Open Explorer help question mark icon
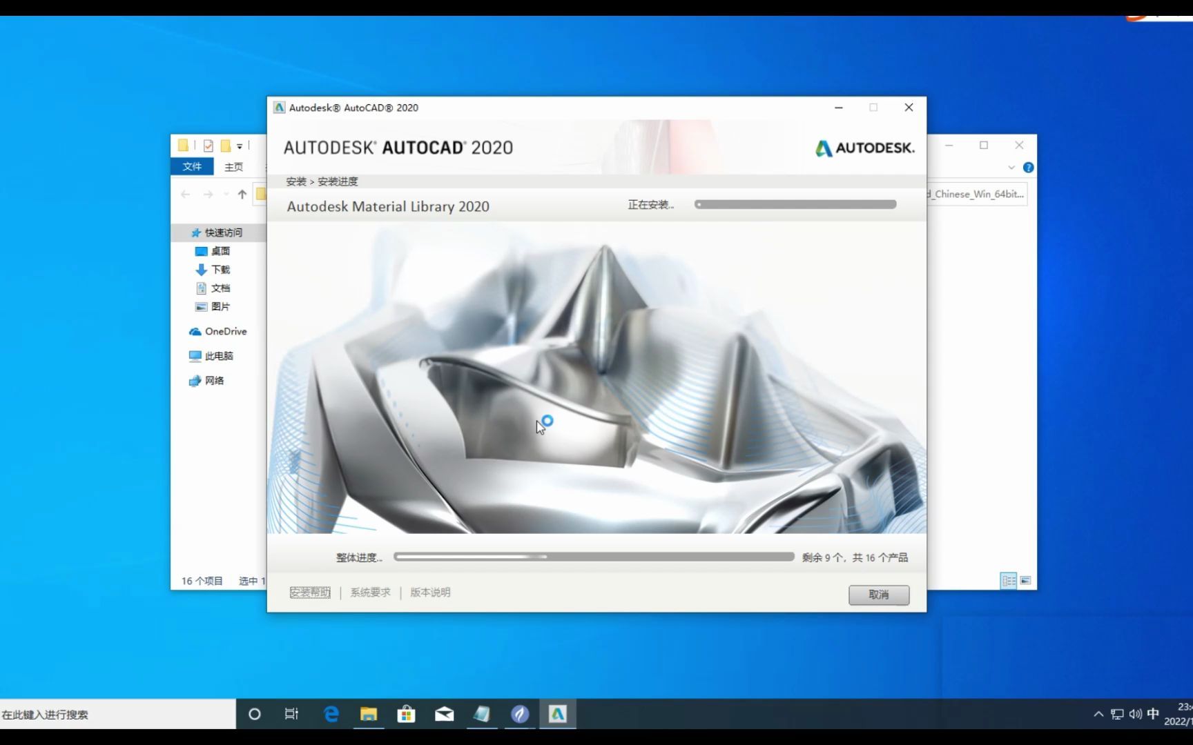Image resolution: width=1193 pixels, height=745 pixels. (x=1028, y=168)
